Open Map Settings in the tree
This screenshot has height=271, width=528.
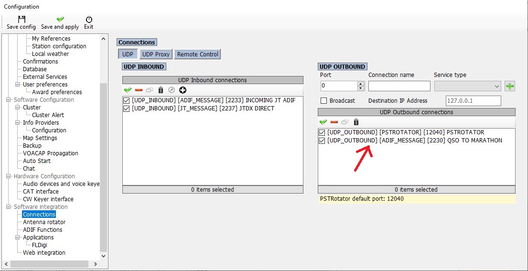pyautogui.click(x=40, y=138)
